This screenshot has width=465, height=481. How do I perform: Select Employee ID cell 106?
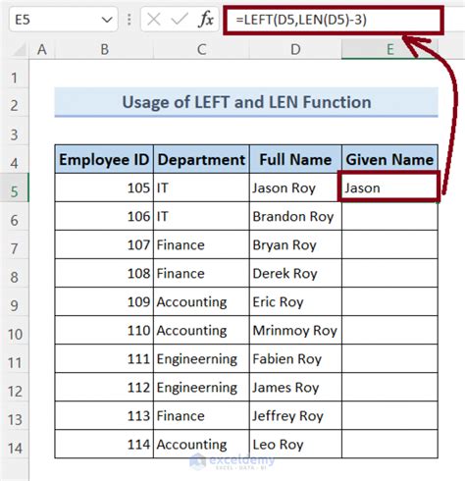coord(104,216)
